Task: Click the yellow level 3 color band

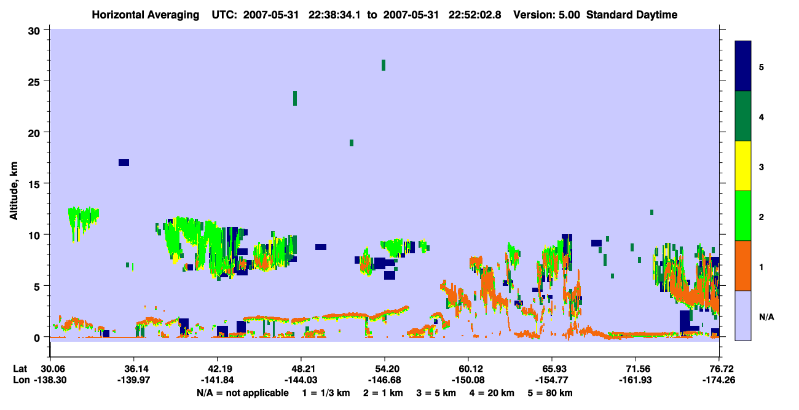Action: (x=743, y=166)
